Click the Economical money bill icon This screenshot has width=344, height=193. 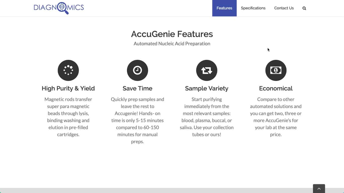point(276,70)
